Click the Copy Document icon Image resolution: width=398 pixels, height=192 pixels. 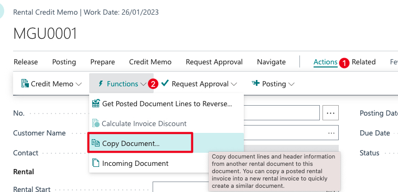pos(95,143)
